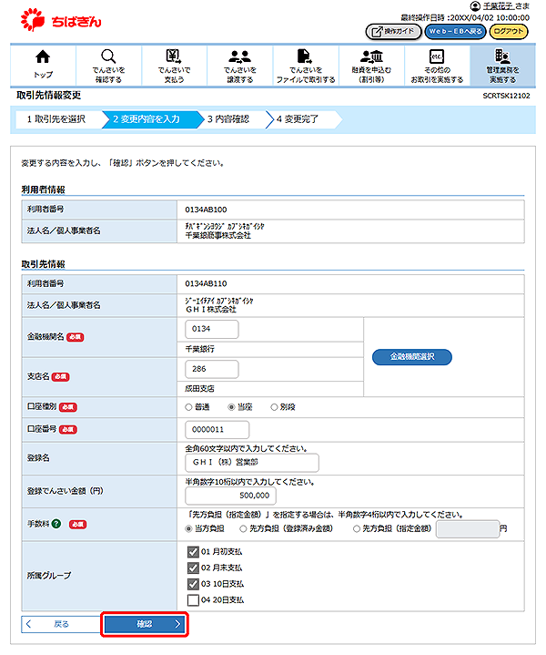This screenshot has width=546, height=655.
Task: Click the 戻る back button
Action: (x=61, y=624)
